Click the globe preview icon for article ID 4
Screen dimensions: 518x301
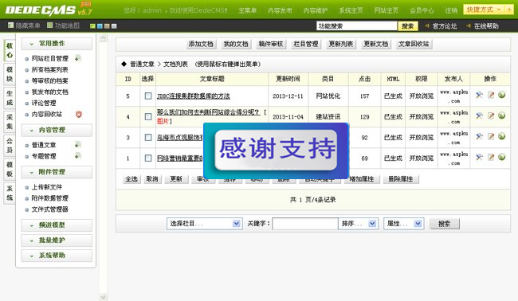tap(502, 115)
